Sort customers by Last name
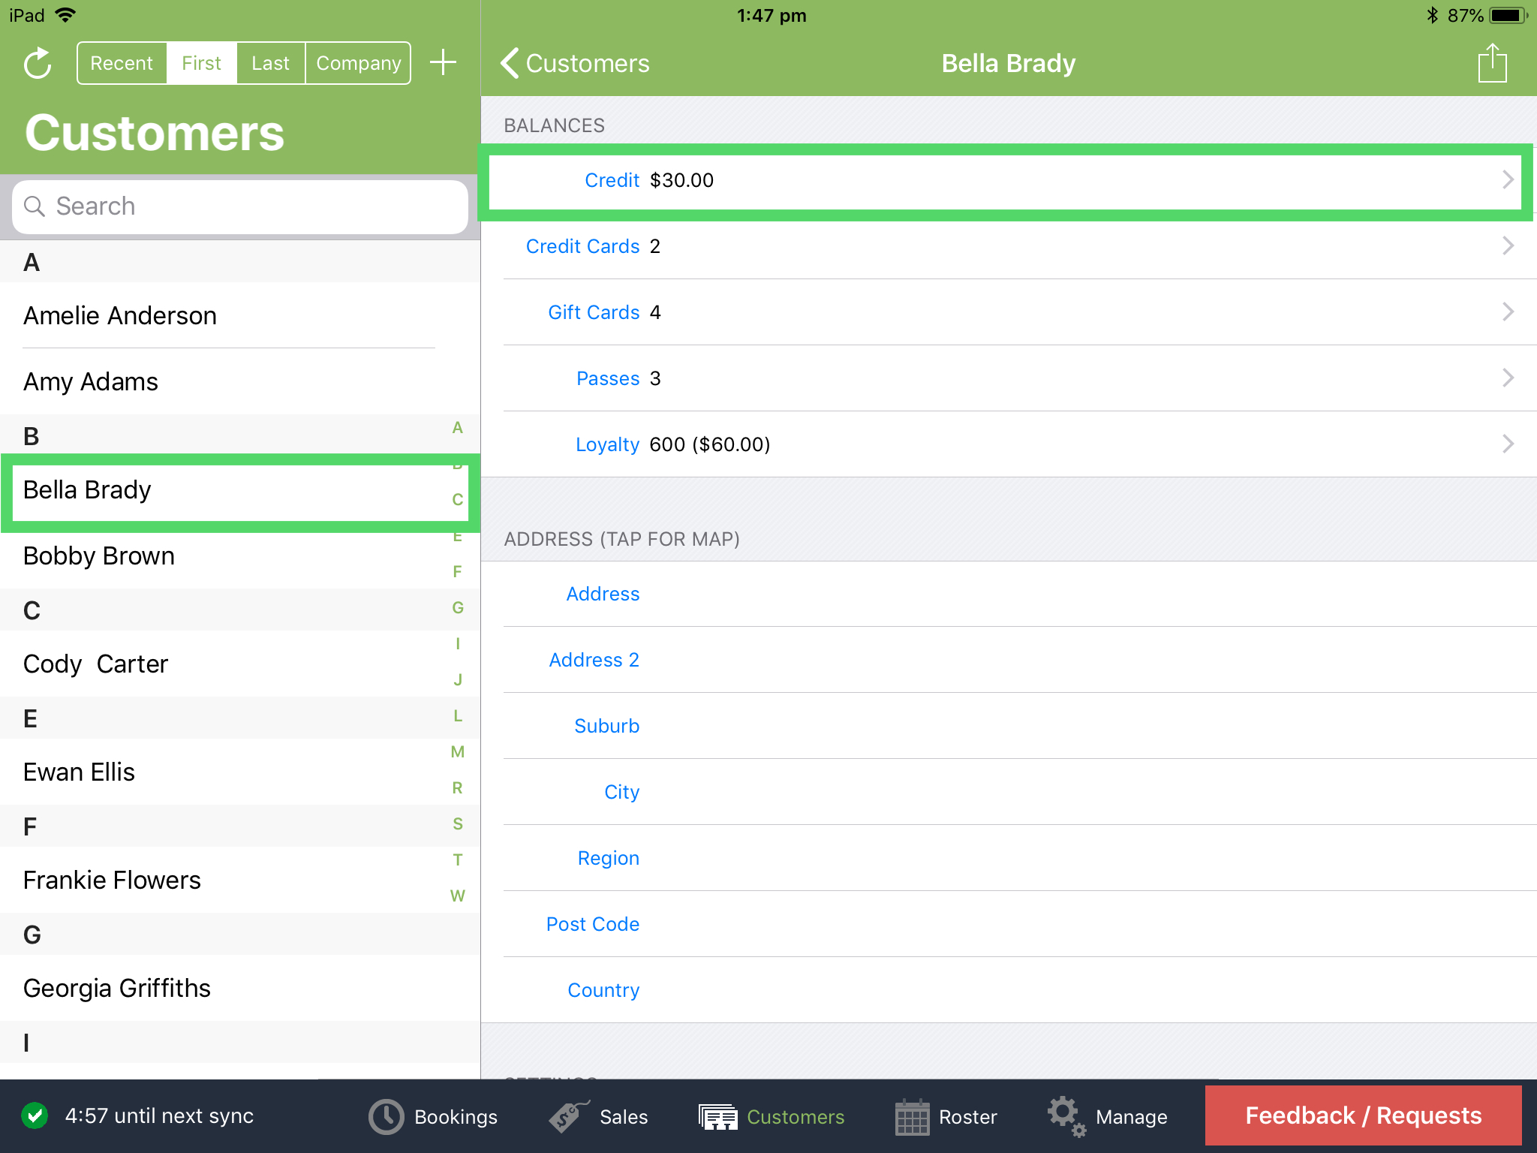The width and height of the screenshot is (1537, 1153). (x=271, y=63)
